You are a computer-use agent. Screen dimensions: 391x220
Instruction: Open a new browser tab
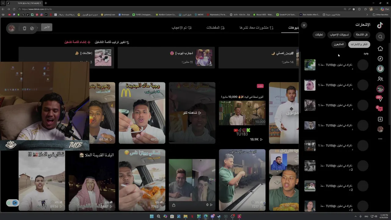(46, 3)
